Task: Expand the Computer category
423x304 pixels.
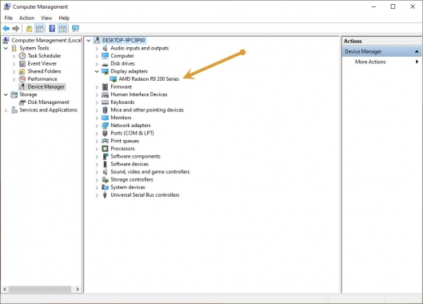Action: coord(97,56)
